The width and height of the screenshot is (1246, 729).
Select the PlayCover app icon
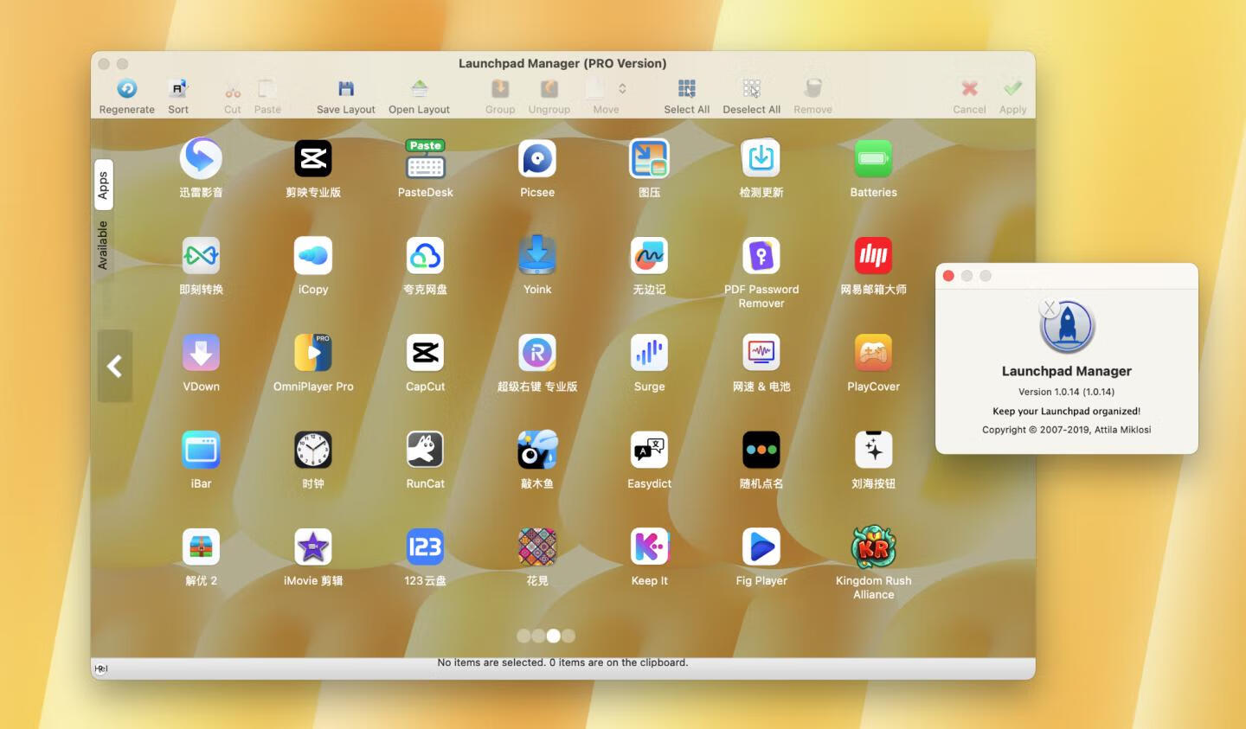tap(874, 353)
